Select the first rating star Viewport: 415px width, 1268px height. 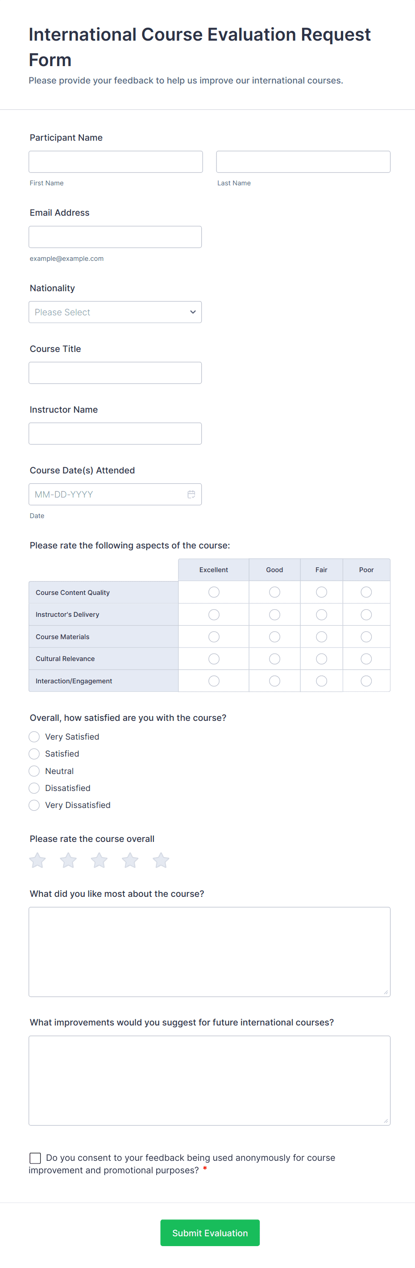[37, 860]
